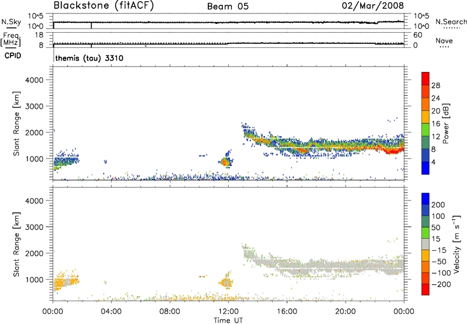The image size is (467, 324).
Task: Click the '08:00' time tick label
Action: [x=169, y=312]
